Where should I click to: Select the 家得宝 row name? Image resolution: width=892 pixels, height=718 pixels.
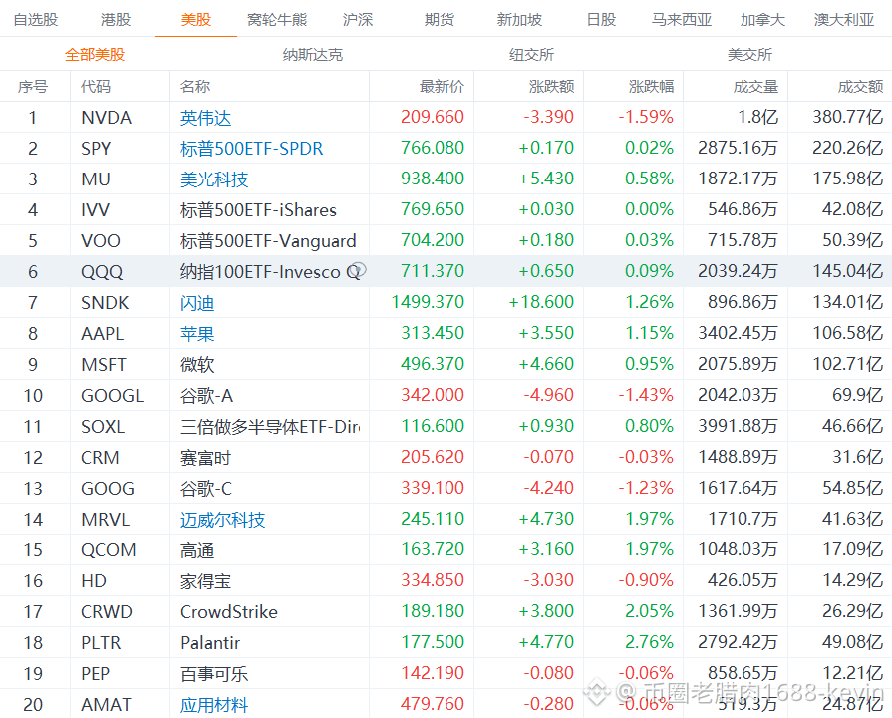coord(206,581)
